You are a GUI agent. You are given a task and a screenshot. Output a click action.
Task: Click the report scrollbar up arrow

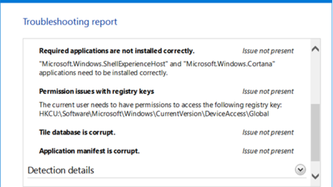pos(315,49)
